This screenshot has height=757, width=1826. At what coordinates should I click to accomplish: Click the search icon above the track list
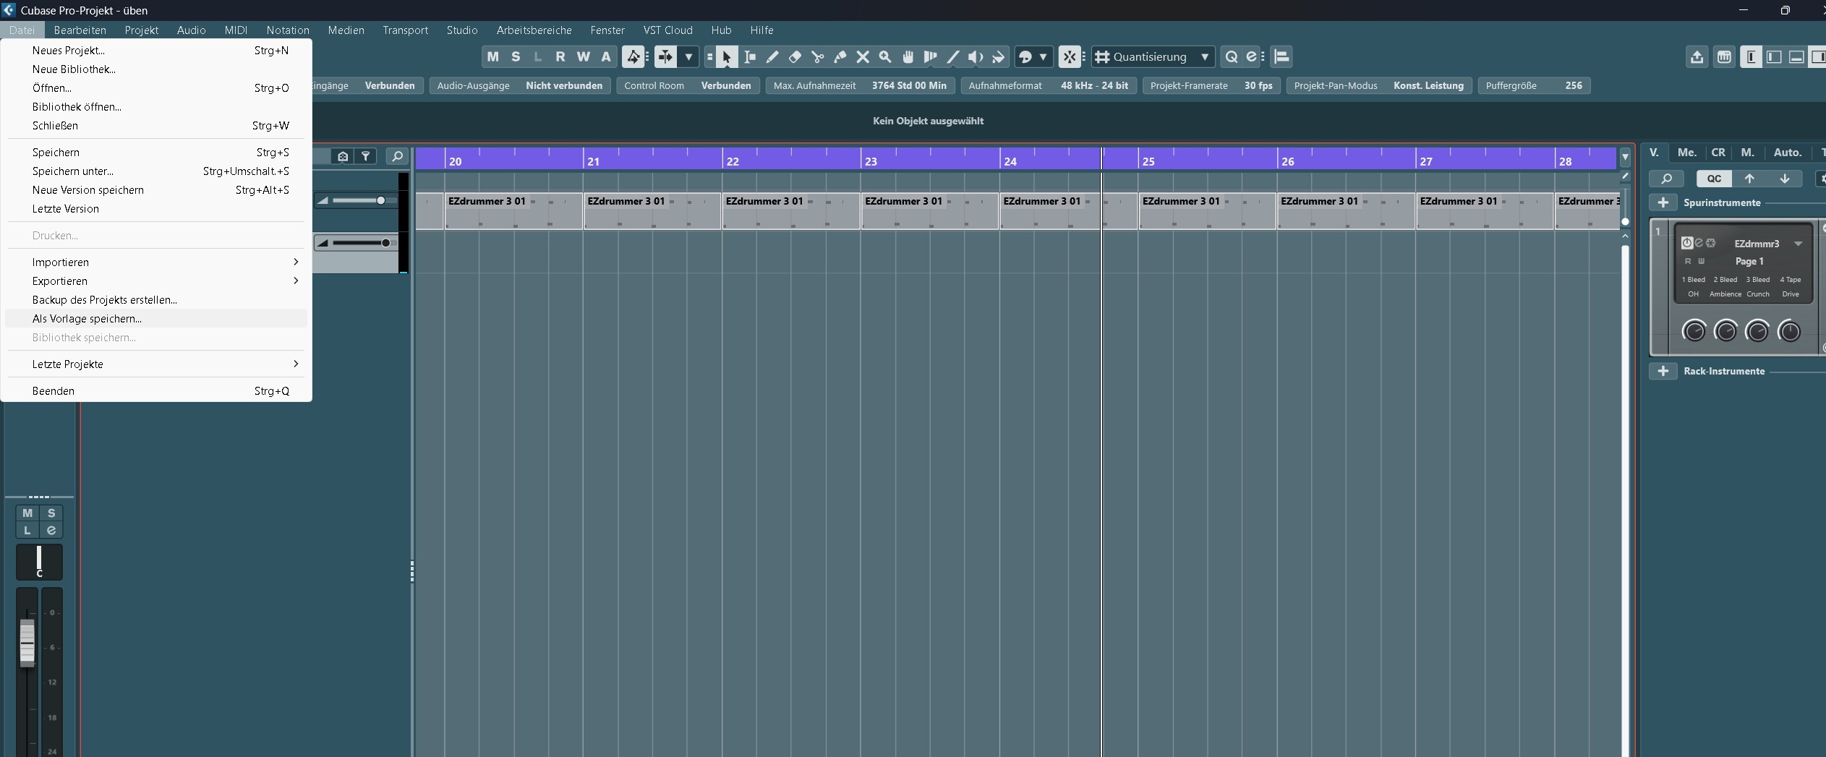[397, 156]
